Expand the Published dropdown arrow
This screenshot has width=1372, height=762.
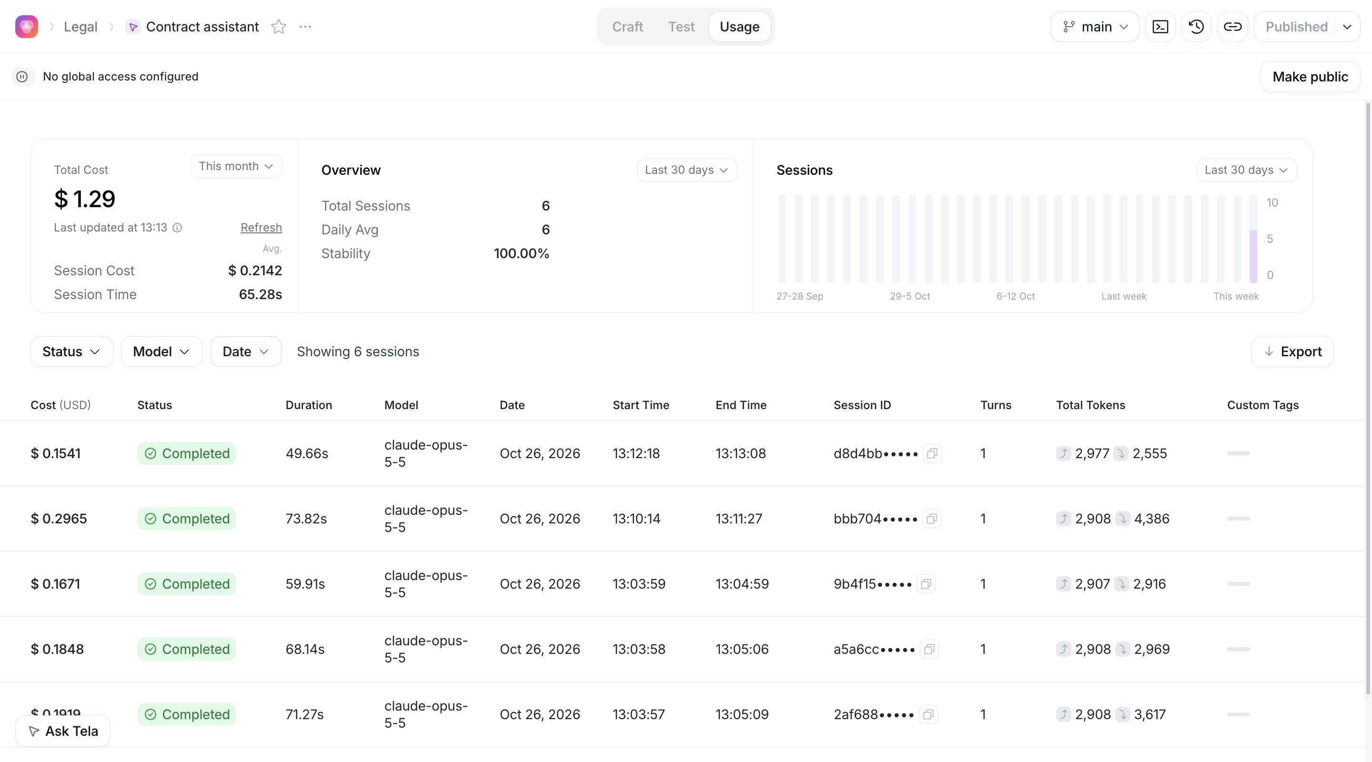1347,27
